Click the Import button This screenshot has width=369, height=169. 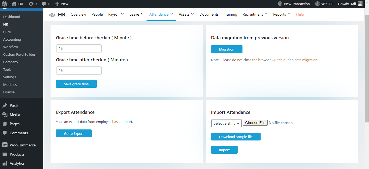pyautogui.click(x=224, y=150)
